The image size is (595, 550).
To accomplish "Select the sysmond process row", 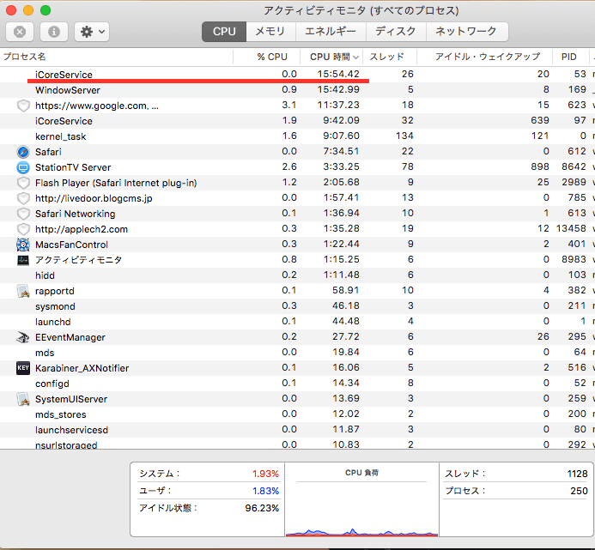I will (x=297, y=306).
